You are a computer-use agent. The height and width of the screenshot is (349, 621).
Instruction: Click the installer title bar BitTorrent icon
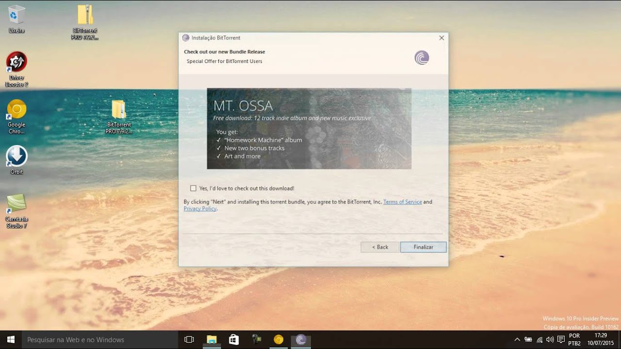click(x=185, y=38)
